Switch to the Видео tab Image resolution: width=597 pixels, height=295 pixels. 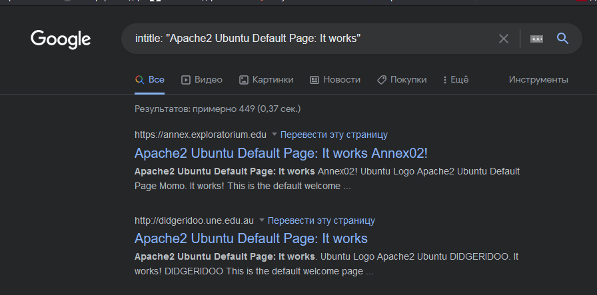[x=202, y=79]
